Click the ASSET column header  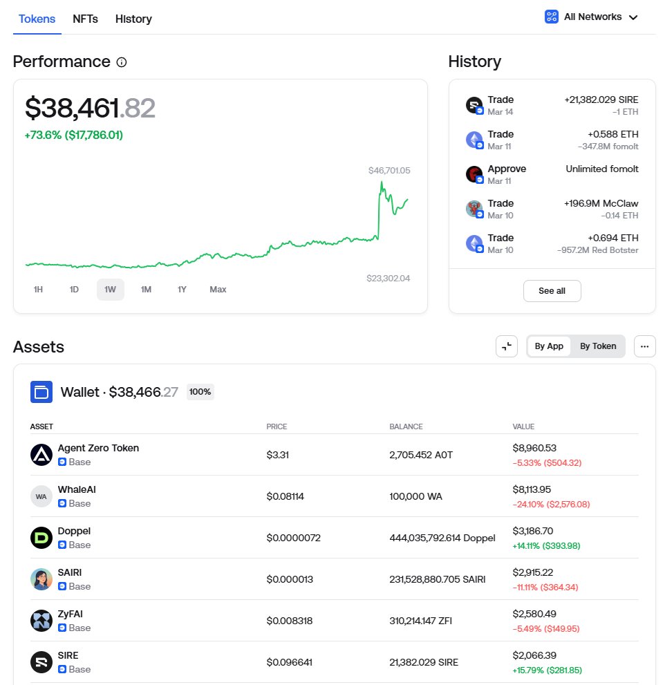click(x=41, y=426)
